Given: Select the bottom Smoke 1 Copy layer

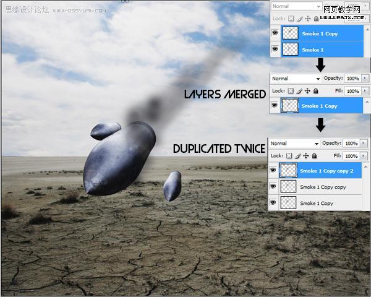Looking at the screenshot, I should pos(320,203).
